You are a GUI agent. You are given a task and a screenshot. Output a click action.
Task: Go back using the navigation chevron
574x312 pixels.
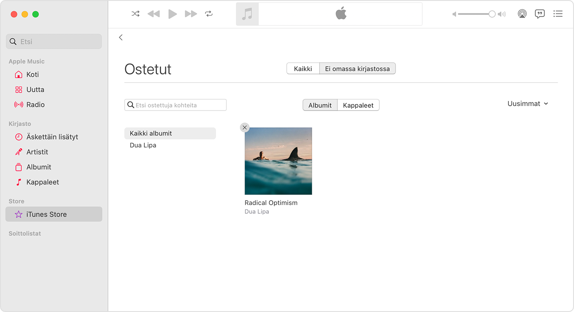[121, 37]
